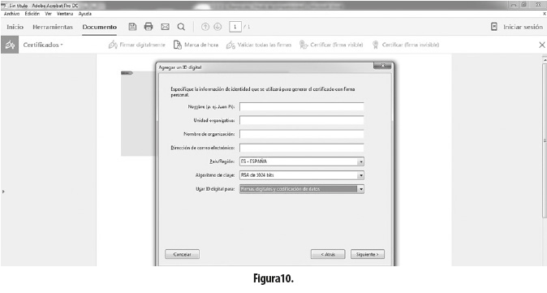Click the Print icon
547x293 pixels.
point(149,27)
